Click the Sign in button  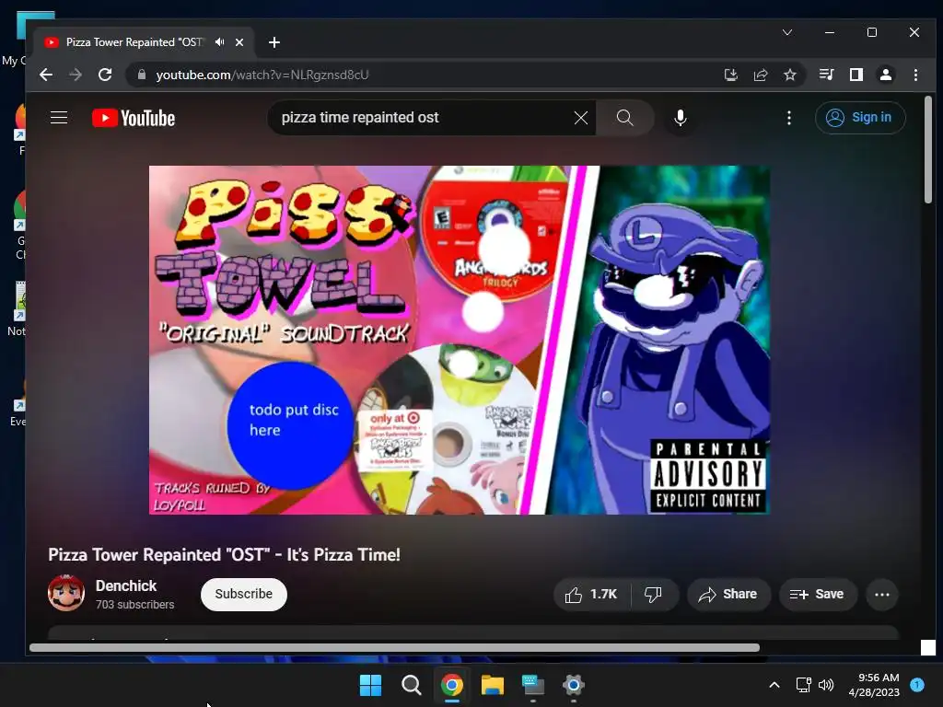click(x=860, y=117)
